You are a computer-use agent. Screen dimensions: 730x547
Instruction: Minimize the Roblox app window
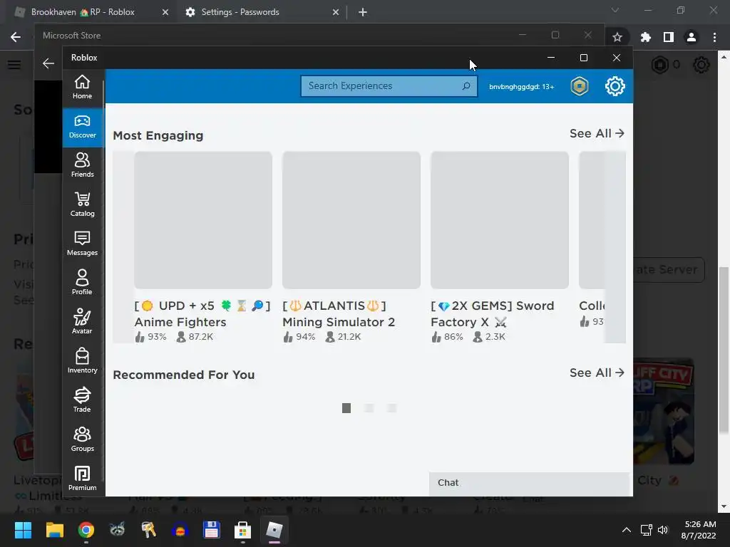pyautogui.click(x=551, y=58)
